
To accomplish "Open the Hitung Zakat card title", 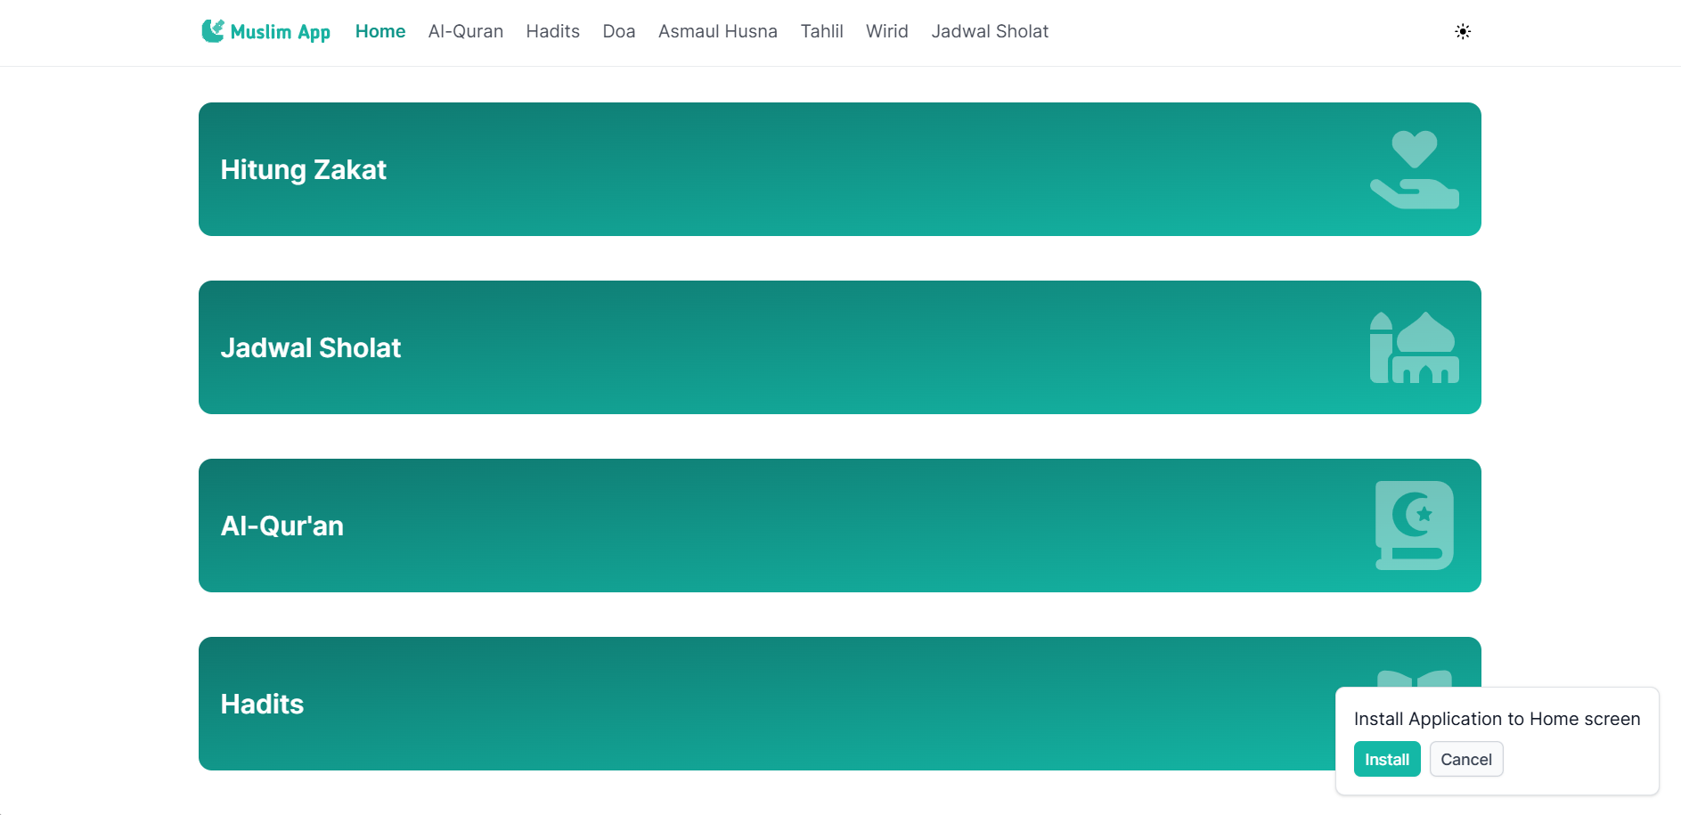I will (x=304, y=169).
